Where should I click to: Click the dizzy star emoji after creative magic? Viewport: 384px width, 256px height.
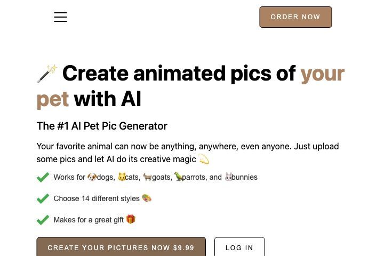click(204, 159)
